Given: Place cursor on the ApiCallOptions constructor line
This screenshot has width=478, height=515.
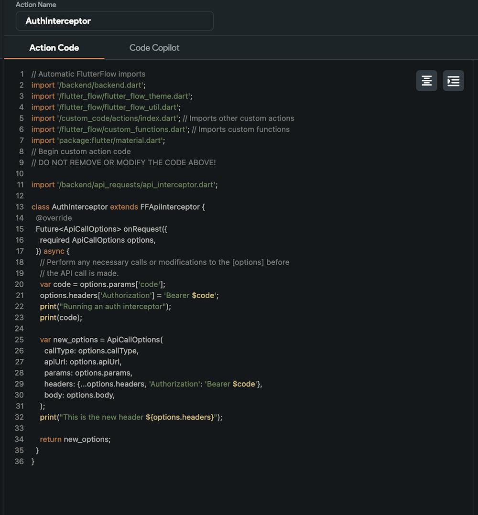Looking at the screenshot, I should (102, 339).
